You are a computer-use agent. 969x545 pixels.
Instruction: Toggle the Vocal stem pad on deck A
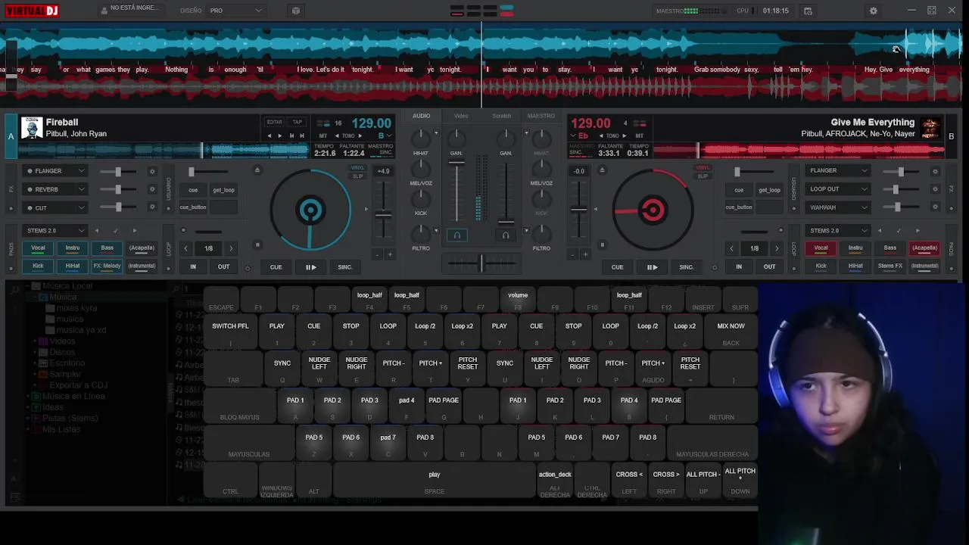(38, 248)
